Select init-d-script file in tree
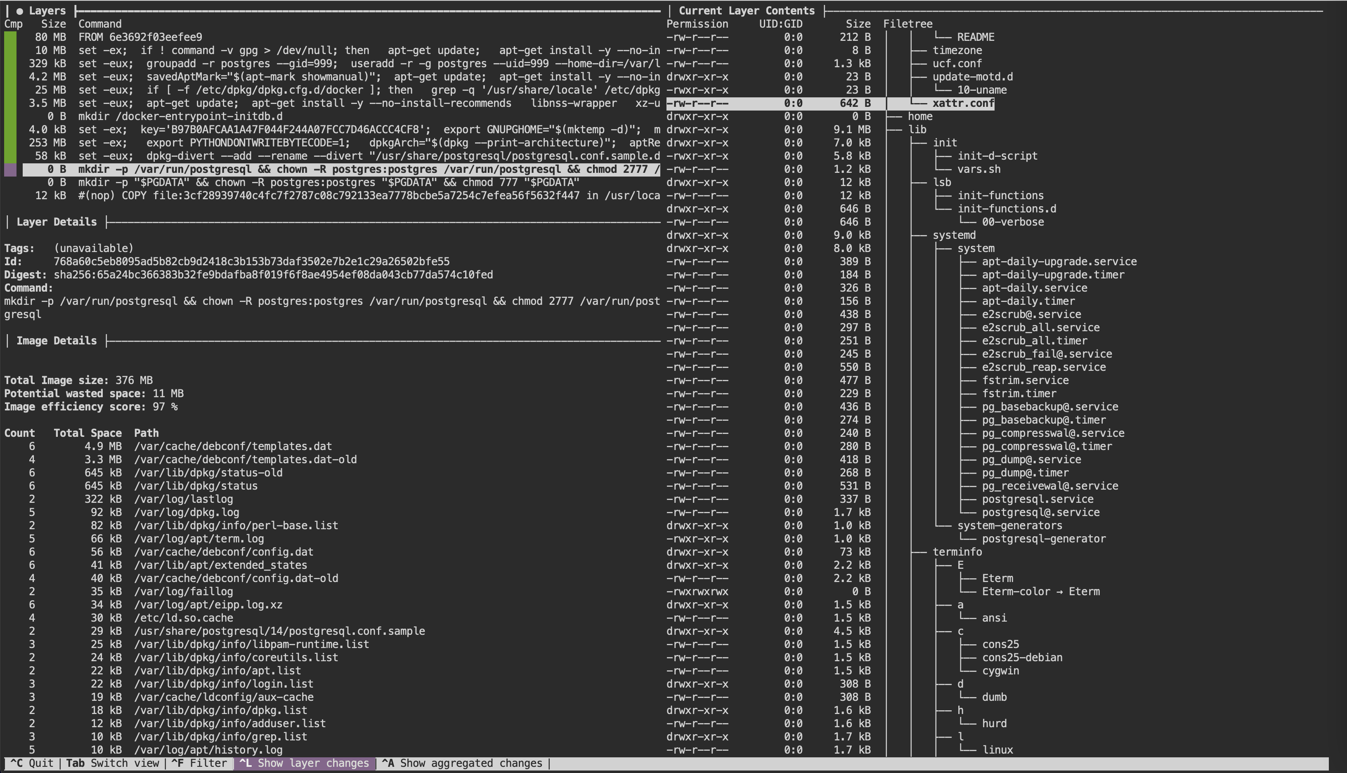The image size is (1347, 773). click(x=997, y=156)
